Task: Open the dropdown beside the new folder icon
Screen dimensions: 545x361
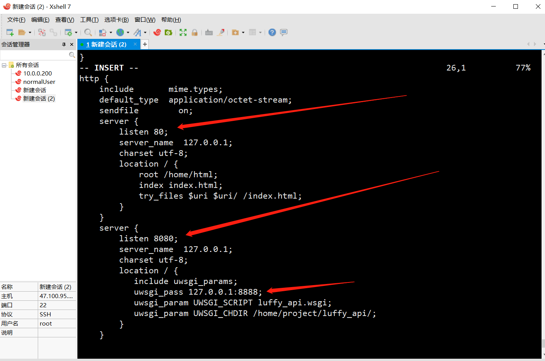Action: click(x=243, y=32)
